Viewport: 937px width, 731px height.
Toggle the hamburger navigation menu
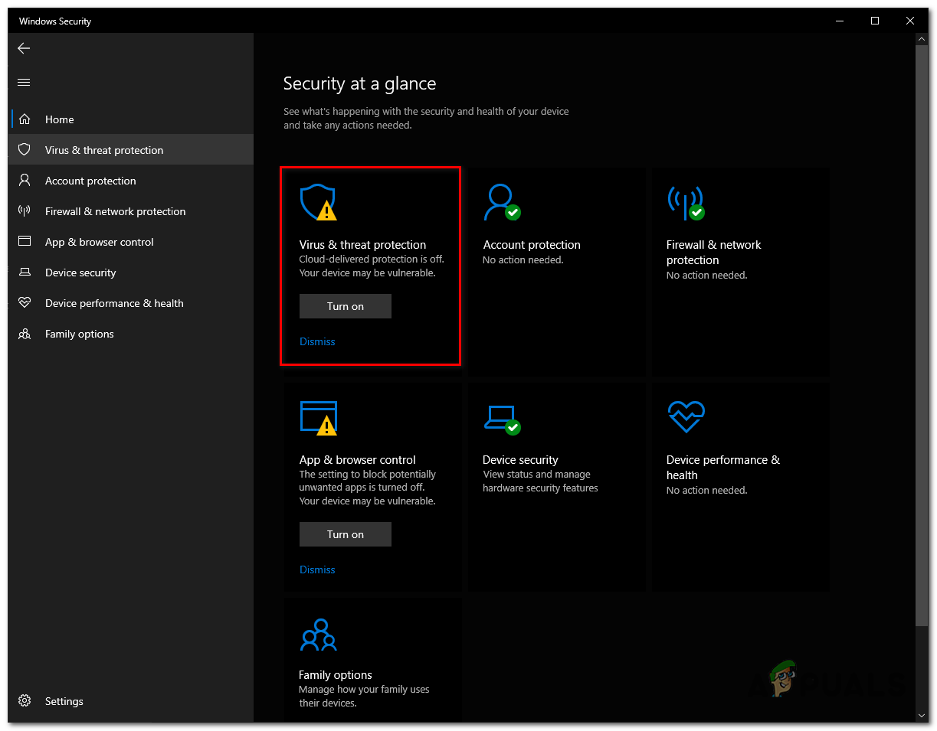point(24,83)
